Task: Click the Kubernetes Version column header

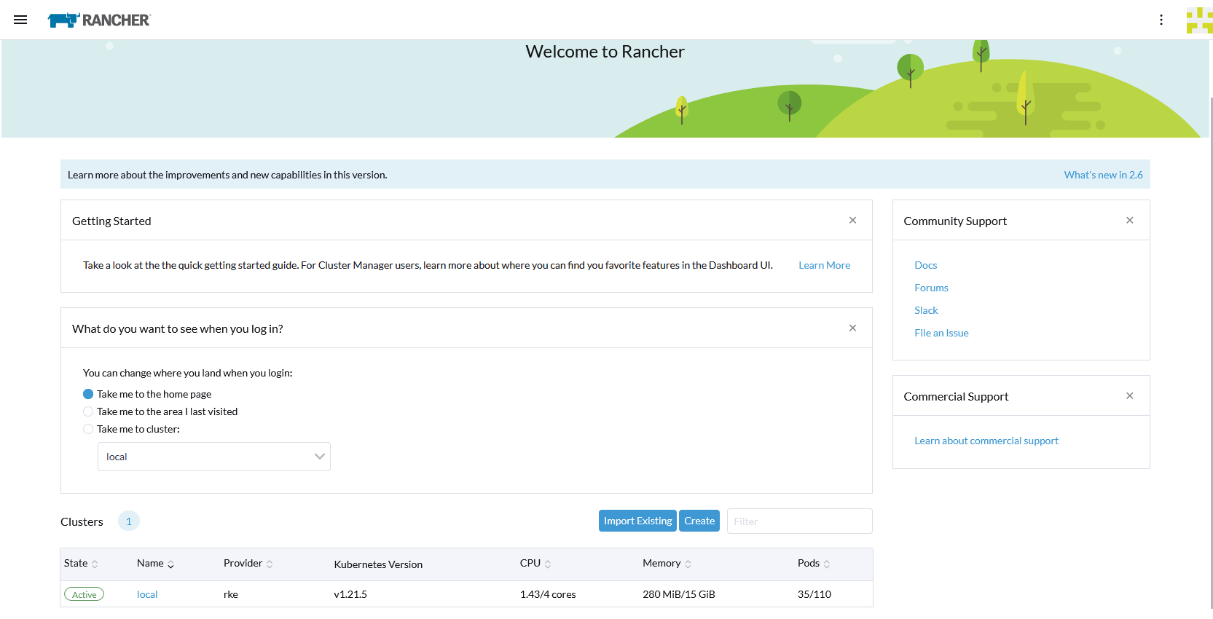Action: click(x=378, y=564)
